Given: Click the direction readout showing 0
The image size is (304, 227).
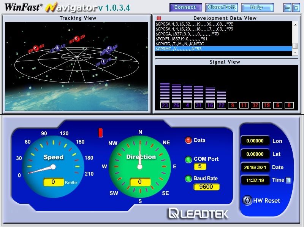Looking at the screenshot, I should click(x=140, y=182).
